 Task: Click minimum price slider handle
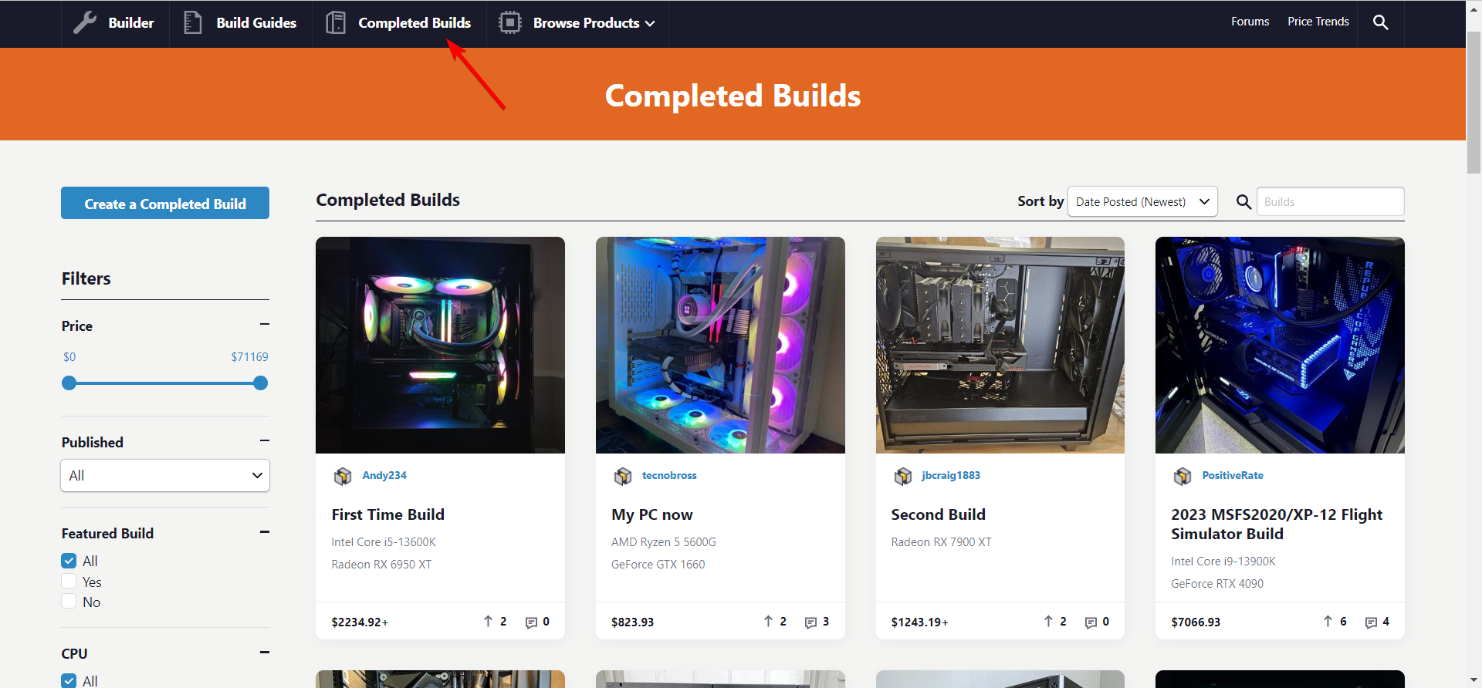click(x=69, y=383)
